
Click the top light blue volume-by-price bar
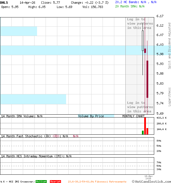point(19,31)
